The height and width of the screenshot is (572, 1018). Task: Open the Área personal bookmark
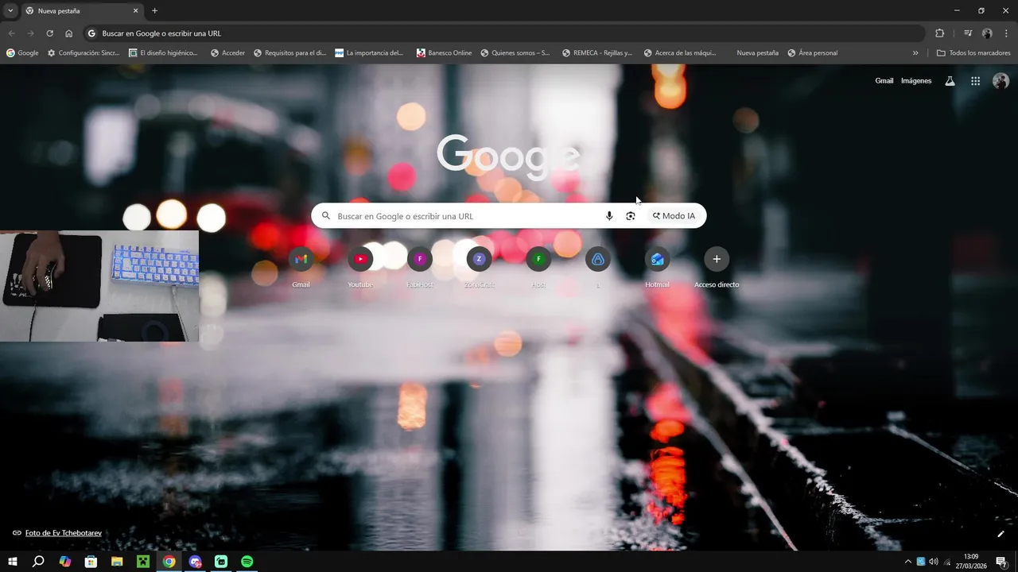[812, 53]
